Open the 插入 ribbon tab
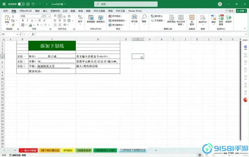The image size is (249, 157). pos(45,11)
